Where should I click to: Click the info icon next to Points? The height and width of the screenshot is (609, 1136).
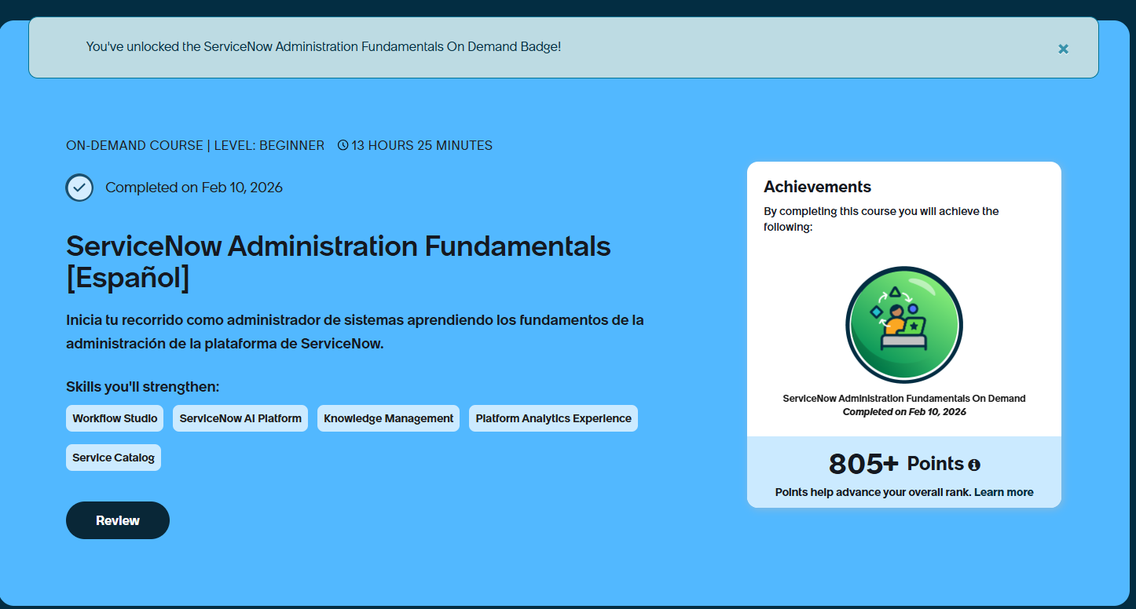tap(974, 465)
